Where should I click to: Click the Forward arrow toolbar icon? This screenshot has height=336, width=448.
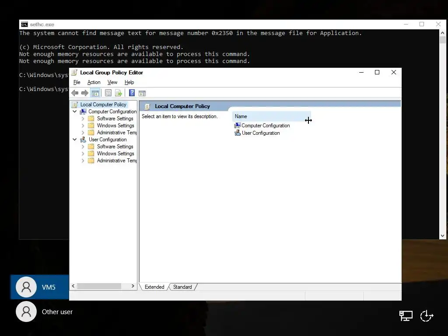(85, 93)
